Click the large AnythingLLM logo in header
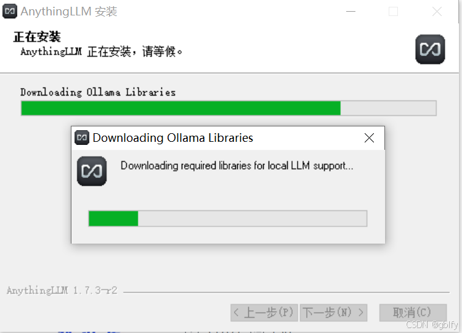The width and height of the screenshot is (462, 333). pyautogui.click(x=430, y=49)
